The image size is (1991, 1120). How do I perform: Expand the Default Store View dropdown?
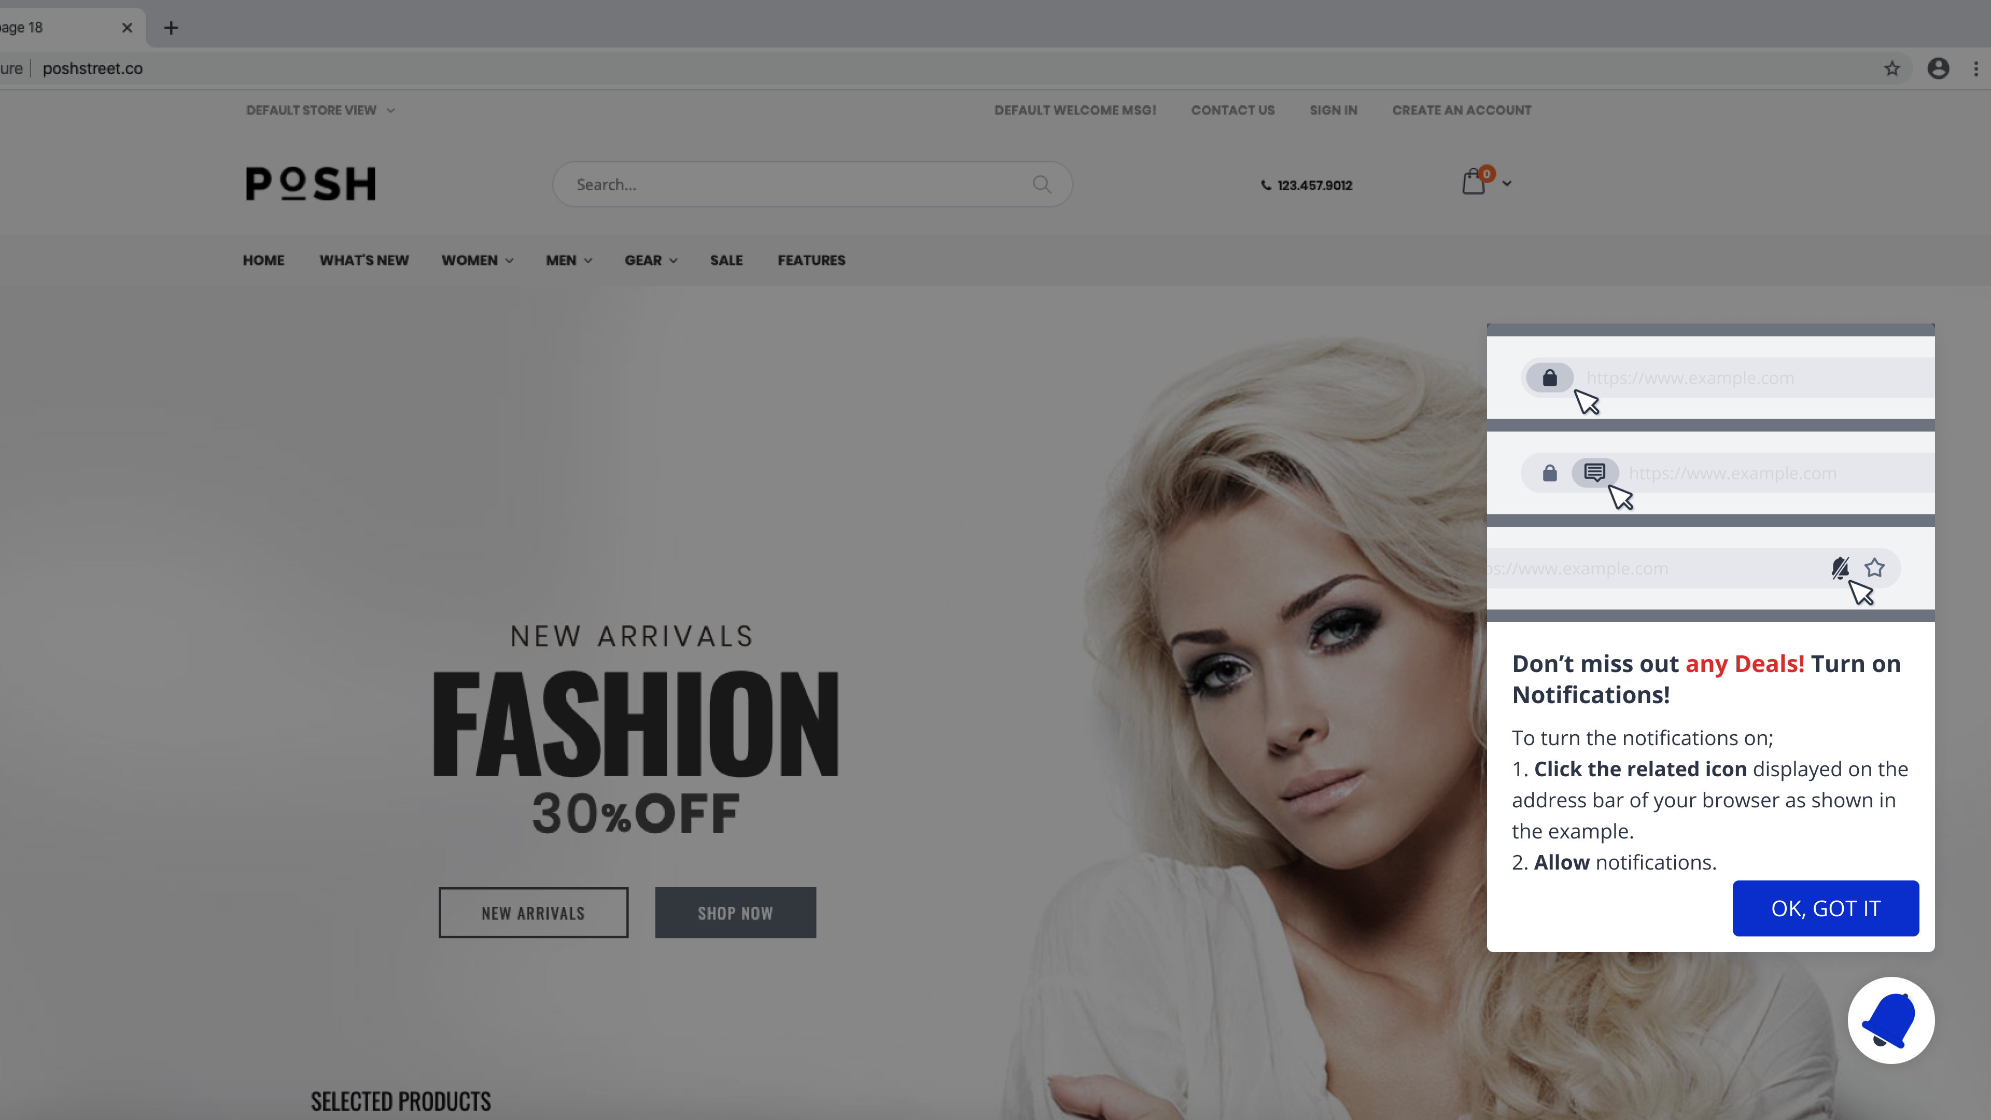(320, 110)
